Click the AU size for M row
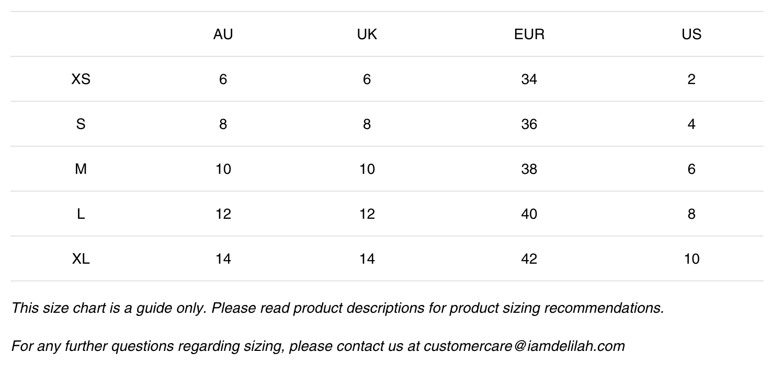 point(223,169)
